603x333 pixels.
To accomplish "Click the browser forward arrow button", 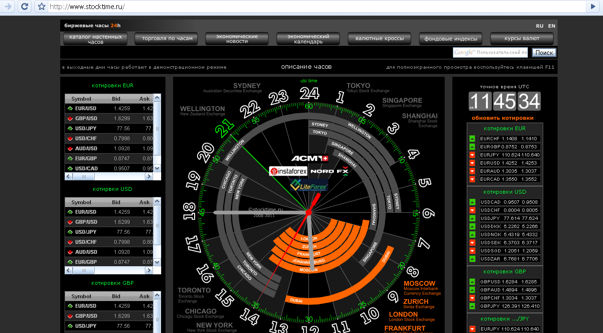I will pos(8,7).
